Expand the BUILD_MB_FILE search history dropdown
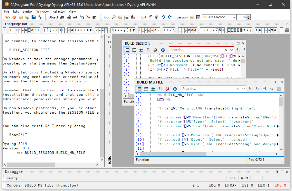Screen dimensions: 292x191 point(244,89)
